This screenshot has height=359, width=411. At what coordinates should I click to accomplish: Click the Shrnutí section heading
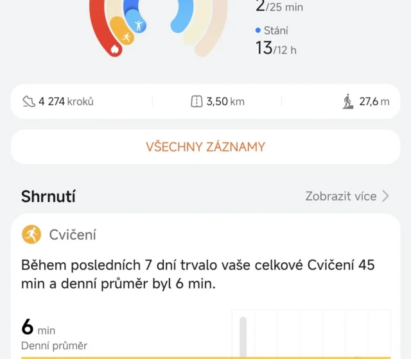click(x=48, y=196)
